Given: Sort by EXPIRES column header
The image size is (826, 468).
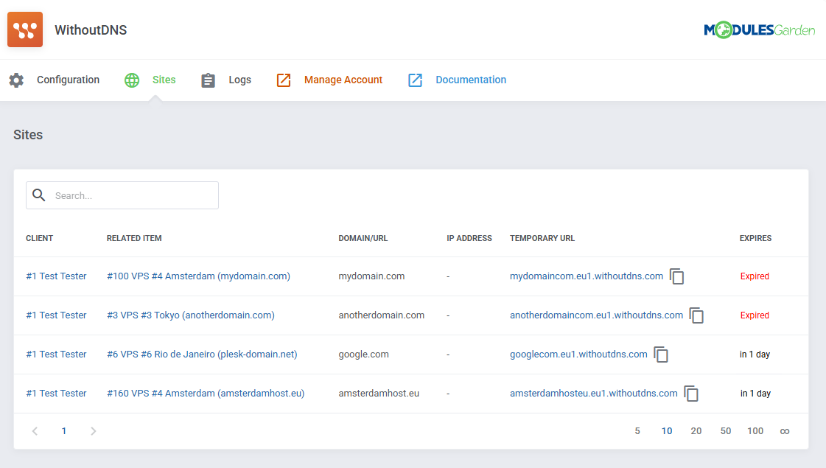Looking at the screenshot, I should pyautogui.click(x=755, y=238).
